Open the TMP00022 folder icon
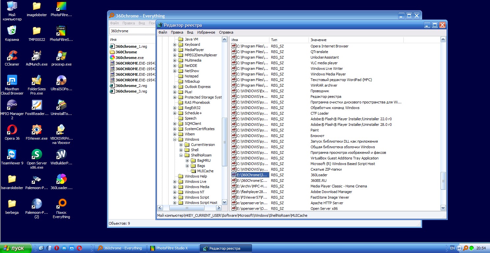 pos(37,33)
